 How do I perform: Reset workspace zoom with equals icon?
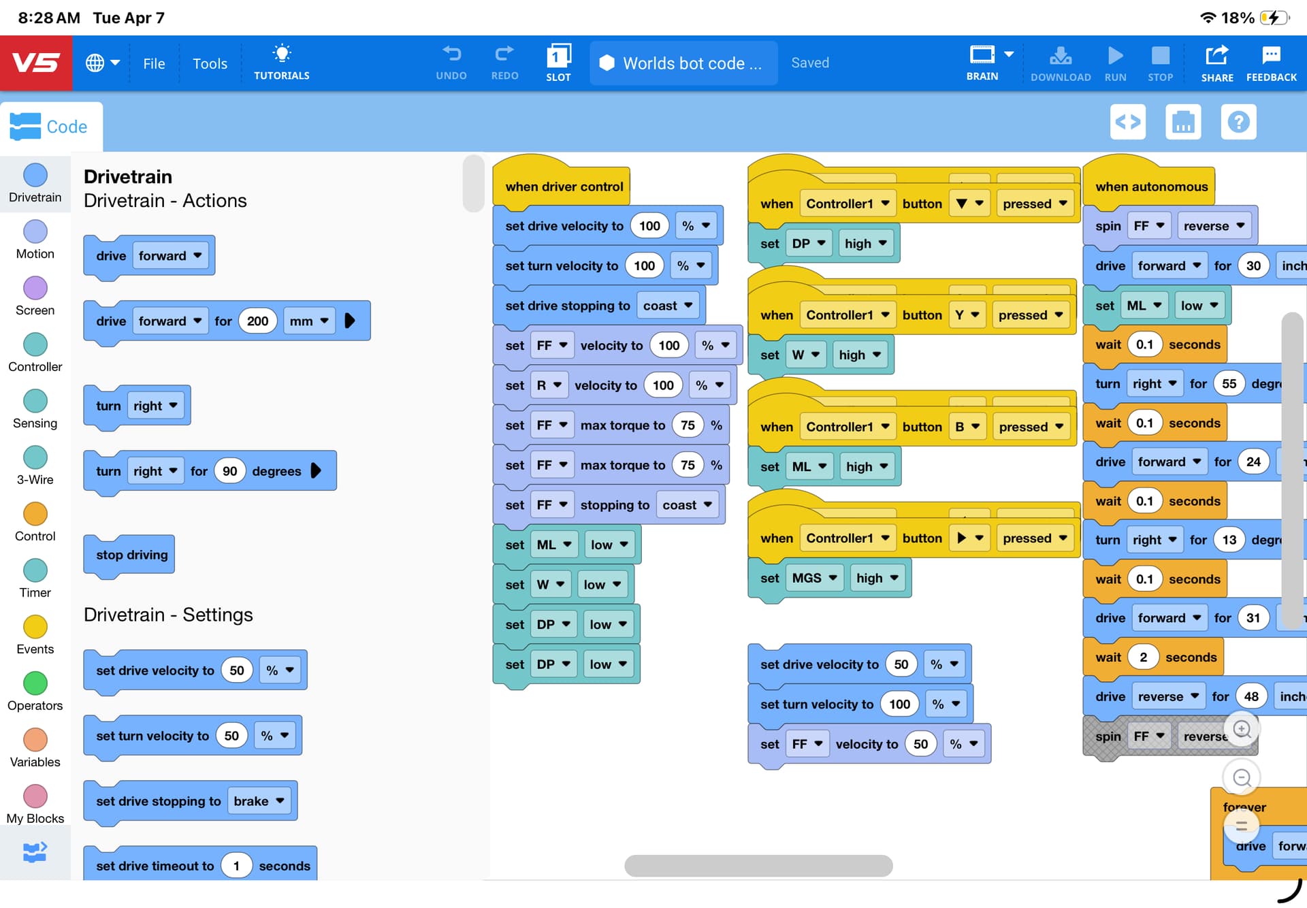point(1242,826)
